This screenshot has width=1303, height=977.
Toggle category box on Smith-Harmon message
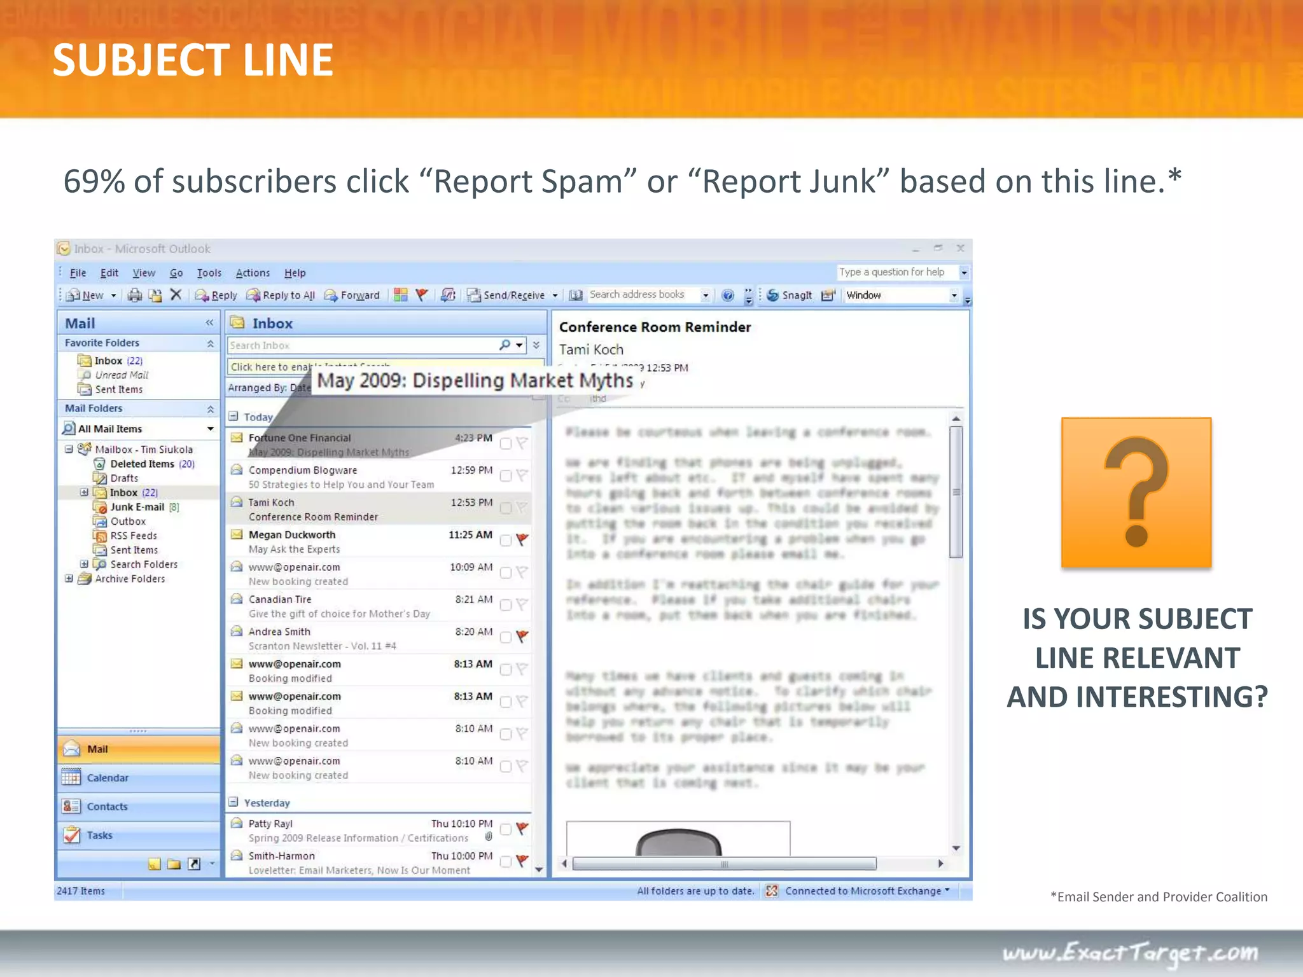506,862
